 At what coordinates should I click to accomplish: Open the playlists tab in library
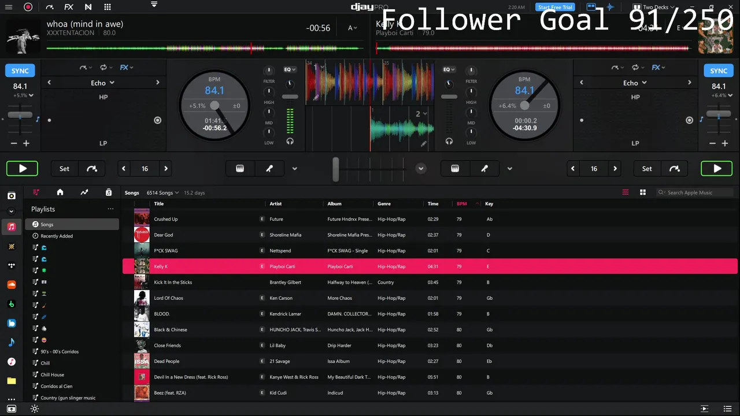tap(36, 192)
